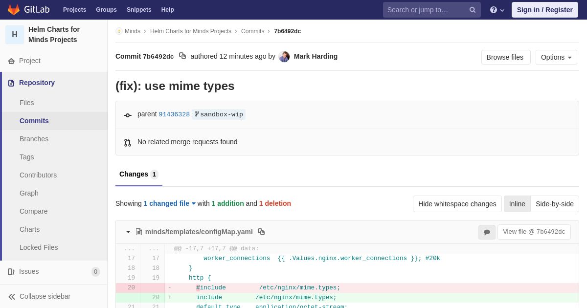This screenshot has height=308, width=587.
Task: Toggle comments with speech bubble icon
Action: tap(487, 232)
